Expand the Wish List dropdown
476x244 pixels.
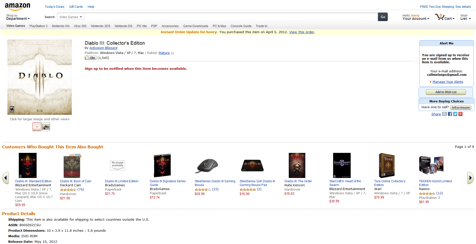click(466, 17)
